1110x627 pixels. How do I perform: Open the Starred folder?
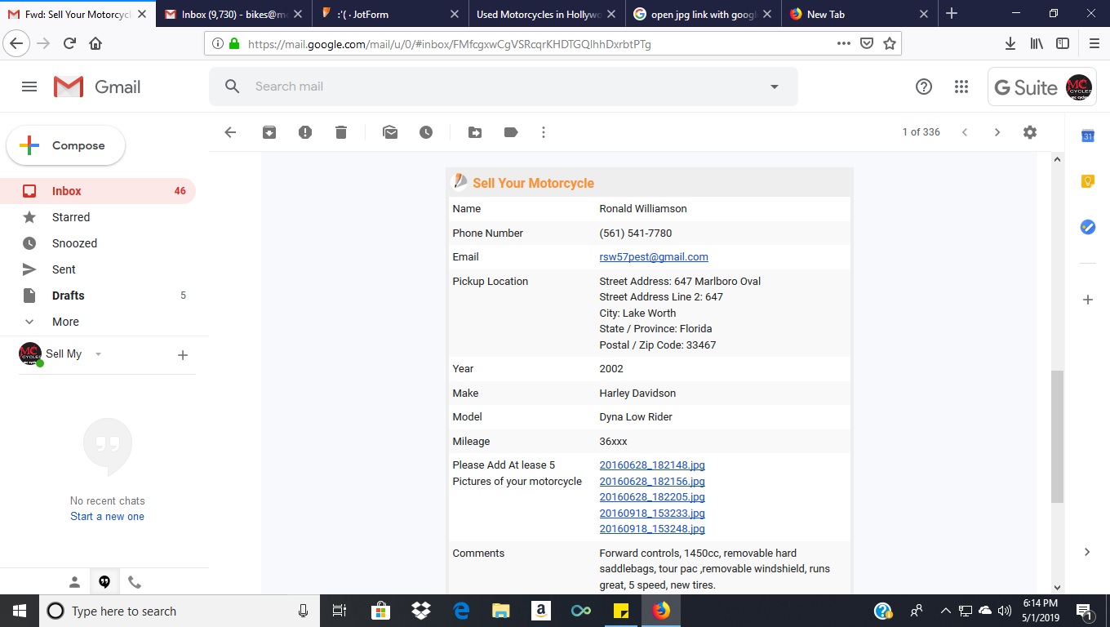[71, 217]
